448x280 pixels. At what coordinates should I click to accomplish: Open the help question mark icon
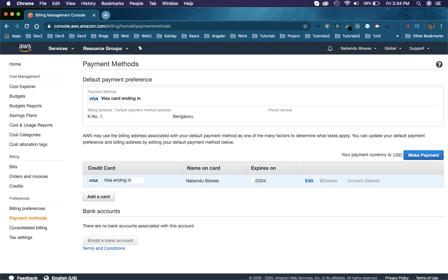coord(439,64)
